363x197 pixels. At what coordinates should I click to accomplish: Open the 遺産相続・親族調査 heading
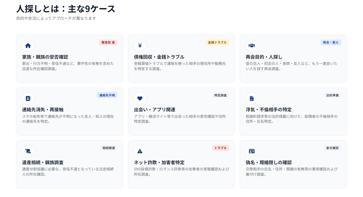tap(43, 163)
